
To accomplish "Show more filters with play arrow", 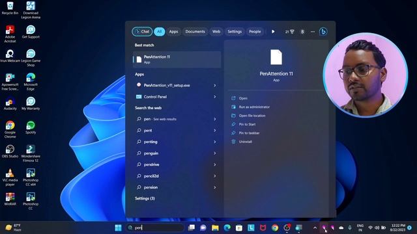I will click(x=273, y=32).
